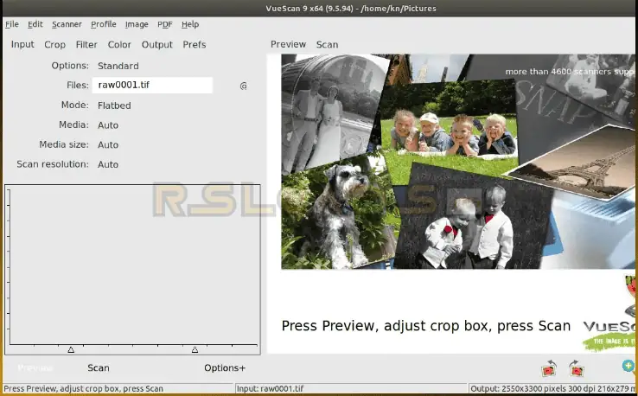638x396 pixels.
Task: Open the Media dropdown set to Auto
Action: (108, 125)
